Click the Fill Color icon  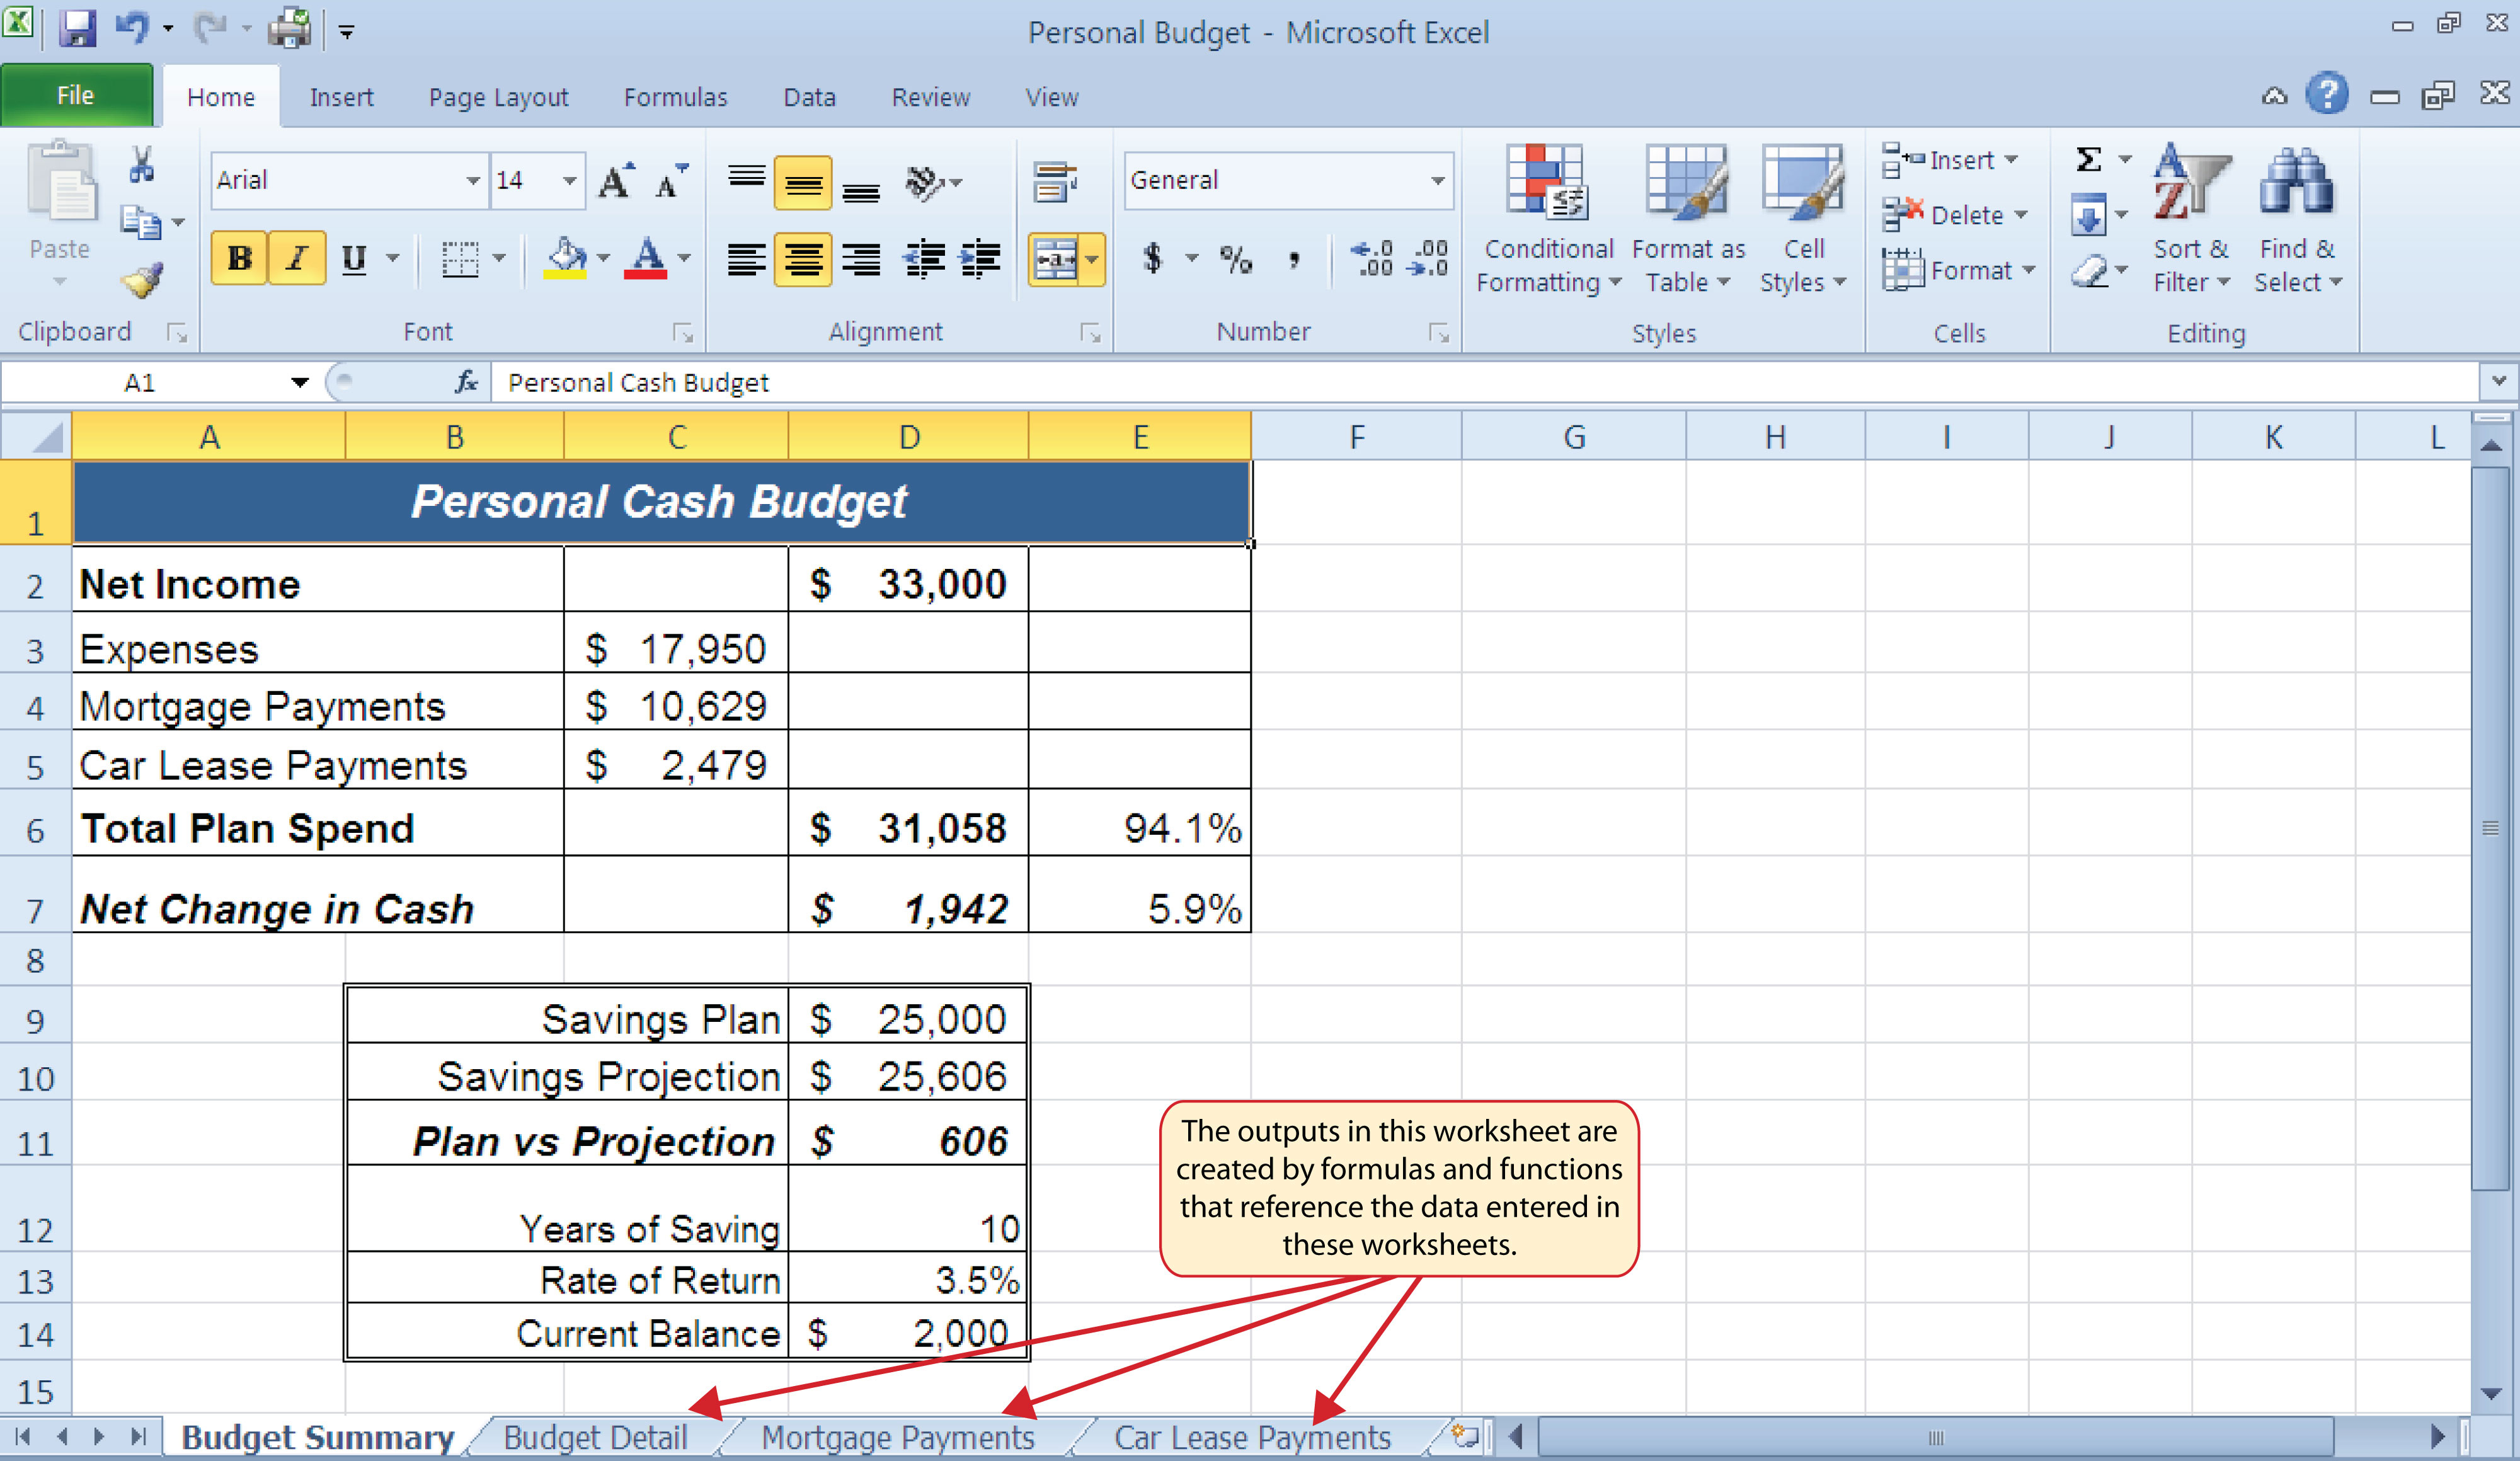click(565, 261)
